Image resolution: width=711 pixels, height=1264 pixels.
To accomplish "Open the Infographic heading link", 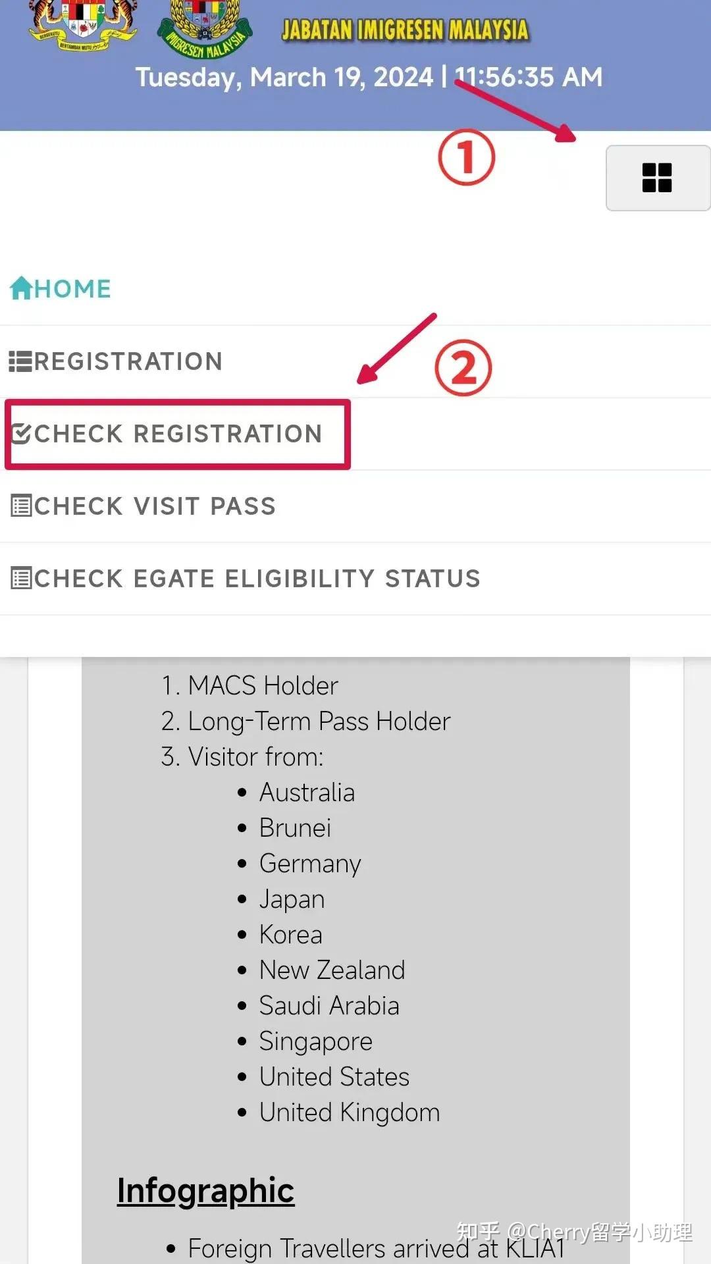I will 205,1190.
